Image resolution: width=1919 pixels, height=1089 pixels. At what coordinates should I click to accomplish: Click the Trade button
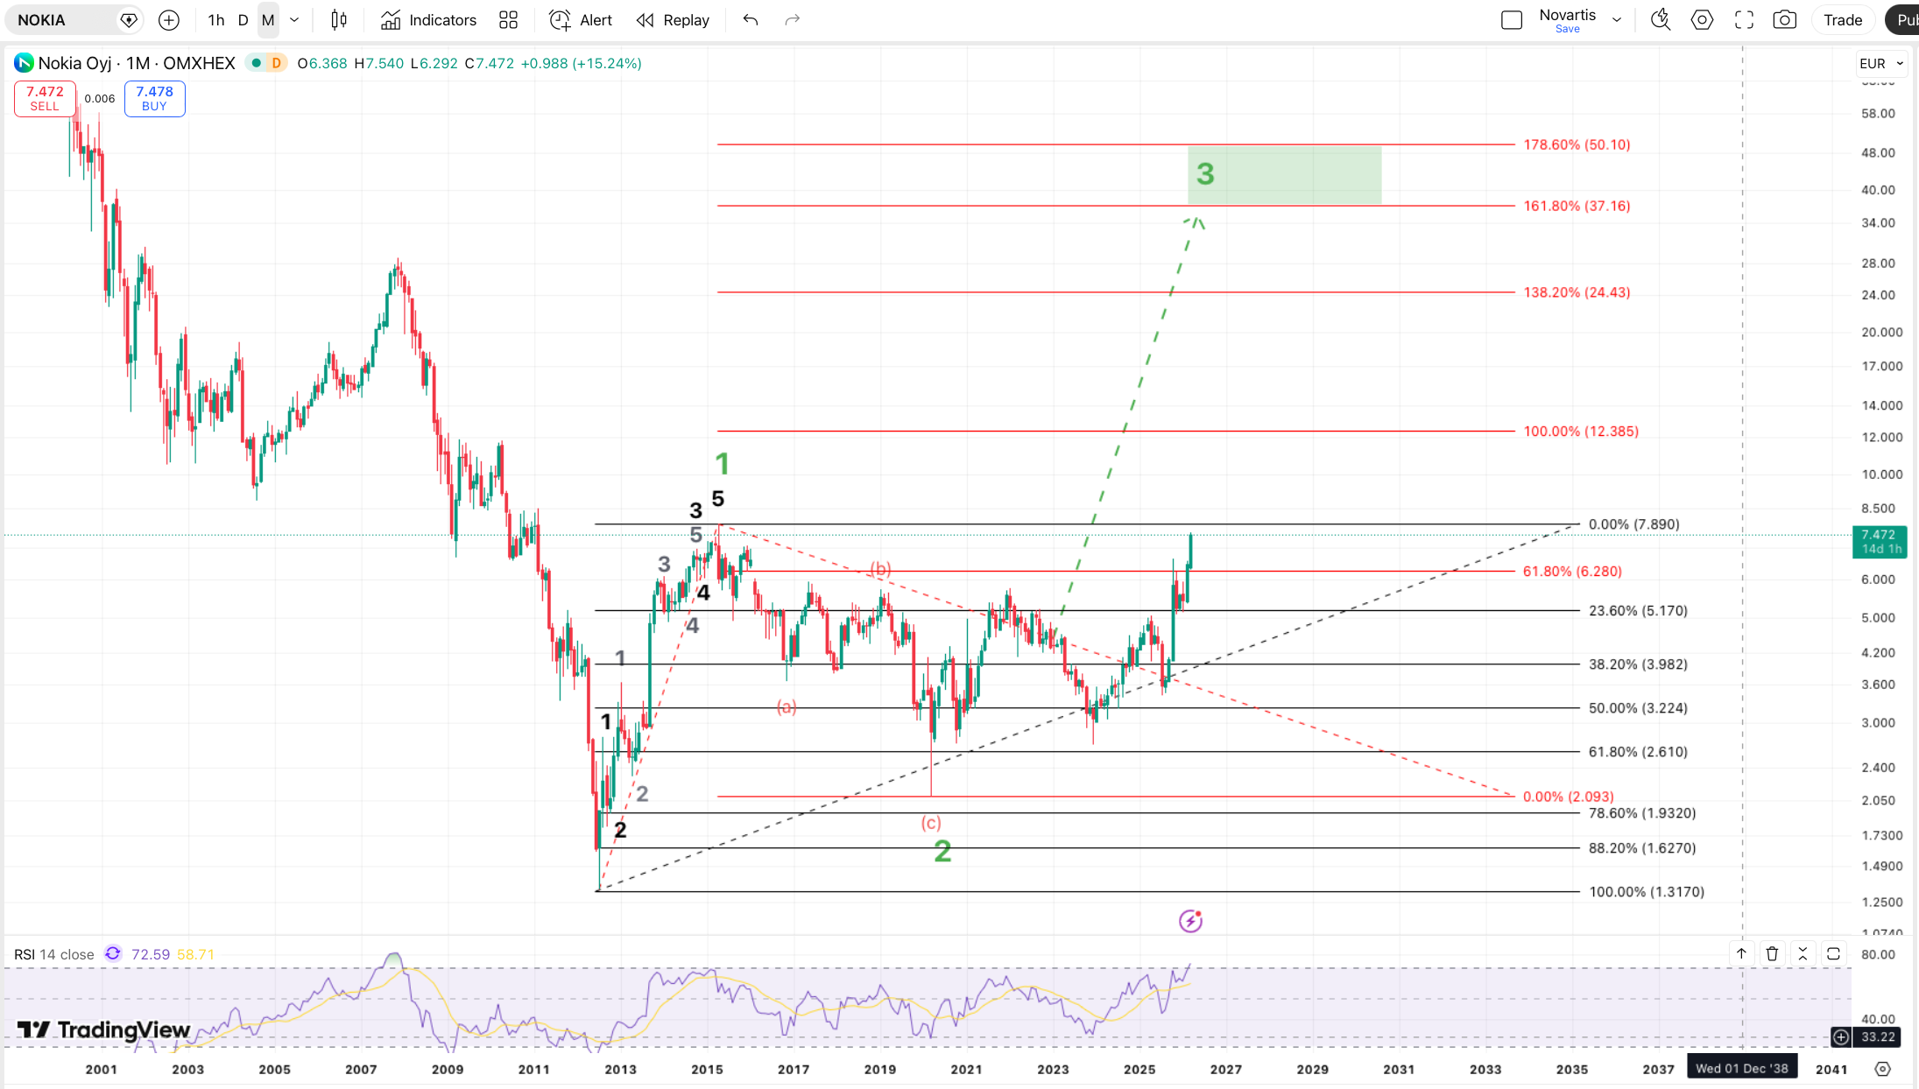pos(1842,20)
